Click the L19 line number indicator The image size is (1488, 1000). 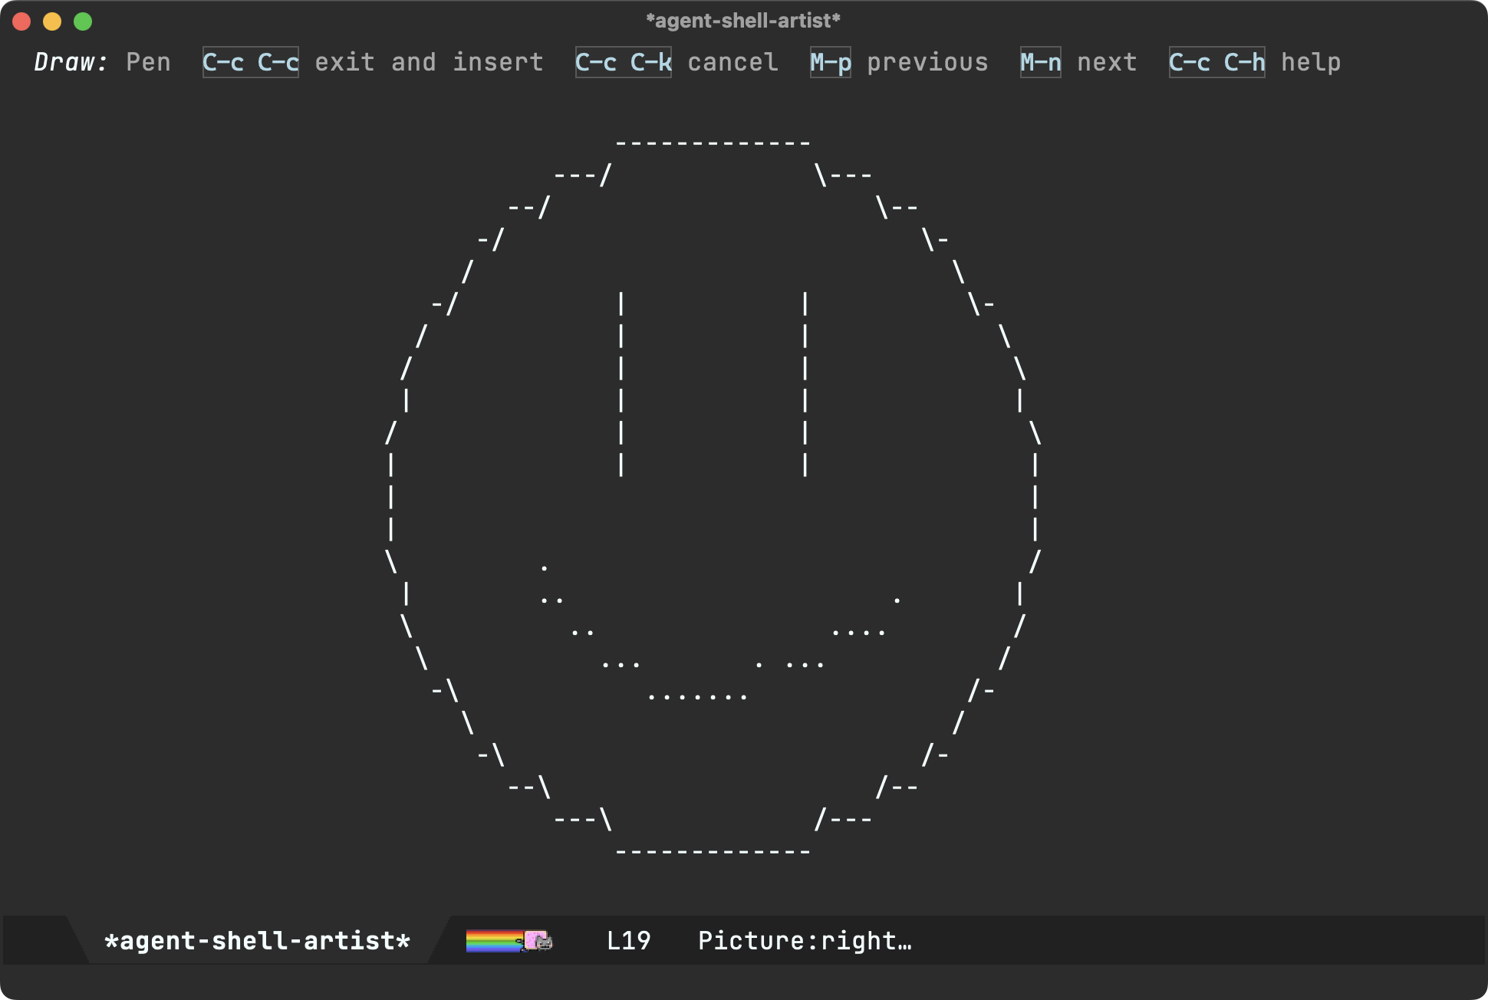point(628,940)
